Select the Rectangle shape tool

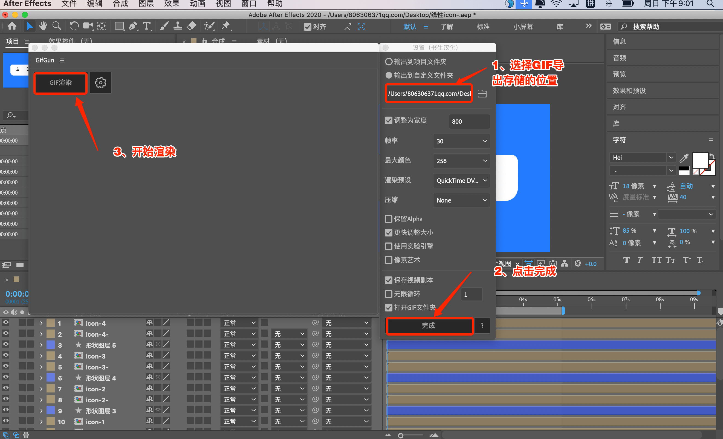coord(119,26)
